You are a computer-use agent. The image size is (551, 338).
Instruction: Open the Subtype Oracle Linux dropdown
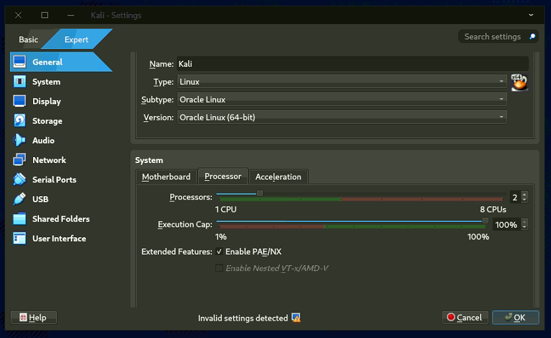(342, 99)
